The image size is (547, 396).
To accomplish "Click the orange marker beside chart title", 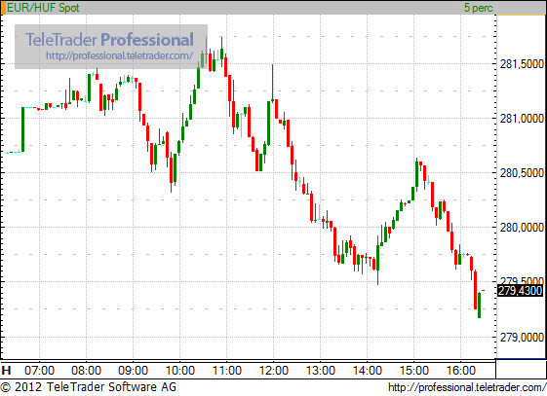I will point(3,8).
